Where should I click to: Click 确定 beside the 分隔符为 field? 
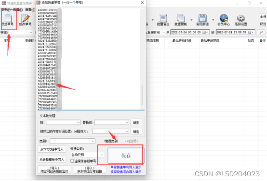(136, 132)
